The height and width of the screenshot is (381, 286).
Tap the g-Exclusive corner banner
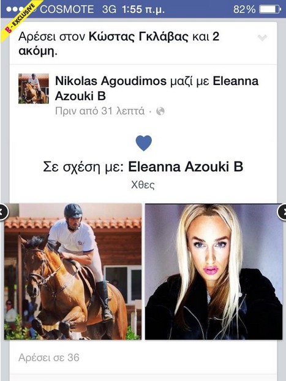20,20
